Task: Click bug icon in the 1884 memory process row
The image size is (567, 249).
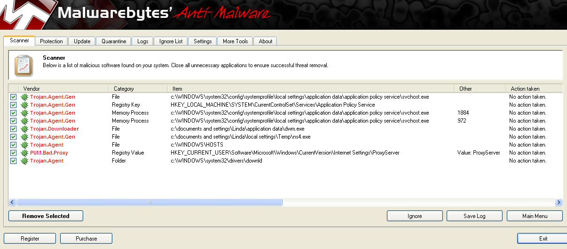Action: pos(24,113)
